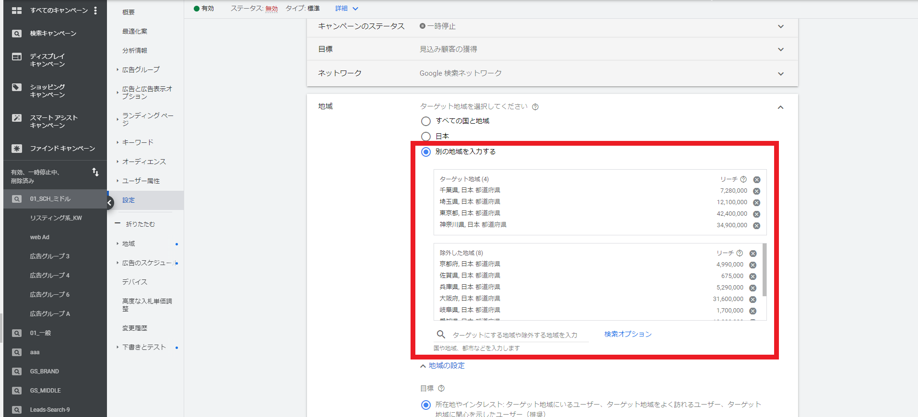Remove 神奈川県 from target locations
Screen dimensions: 918x417
point(756,226)
